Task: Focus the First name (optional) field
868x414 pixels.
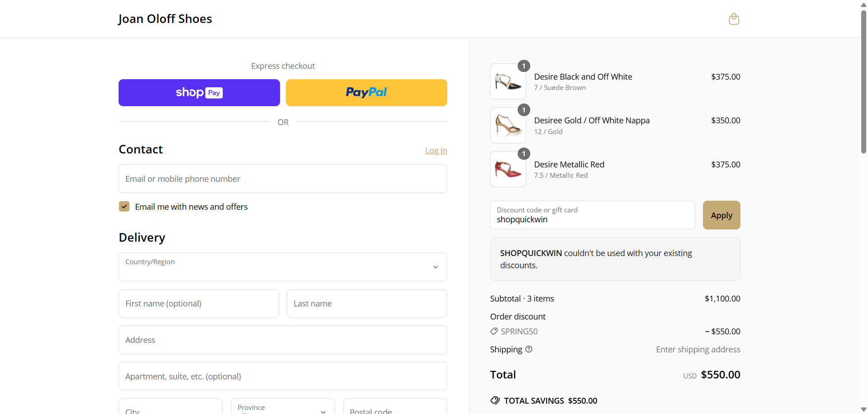Action: (x=199, y=304)
